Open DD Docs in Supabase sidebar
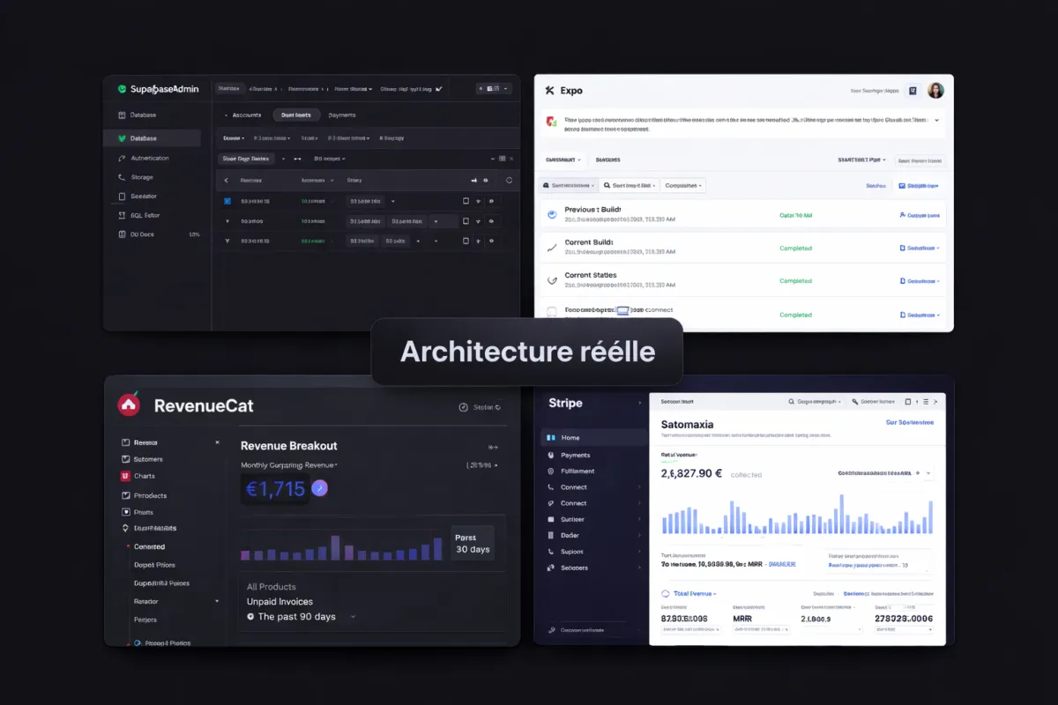1058x705 pixels. click(x=137, y=234)
